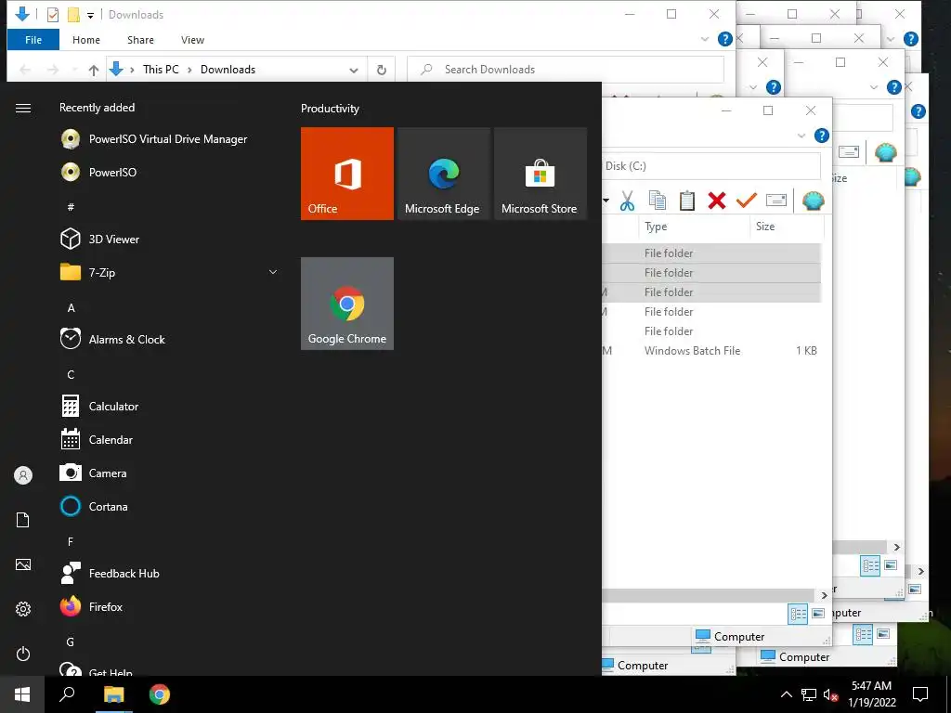Viewport: 951px width, 713px height.
Task: Jump to letter C section header
Action: coord(71,375)
